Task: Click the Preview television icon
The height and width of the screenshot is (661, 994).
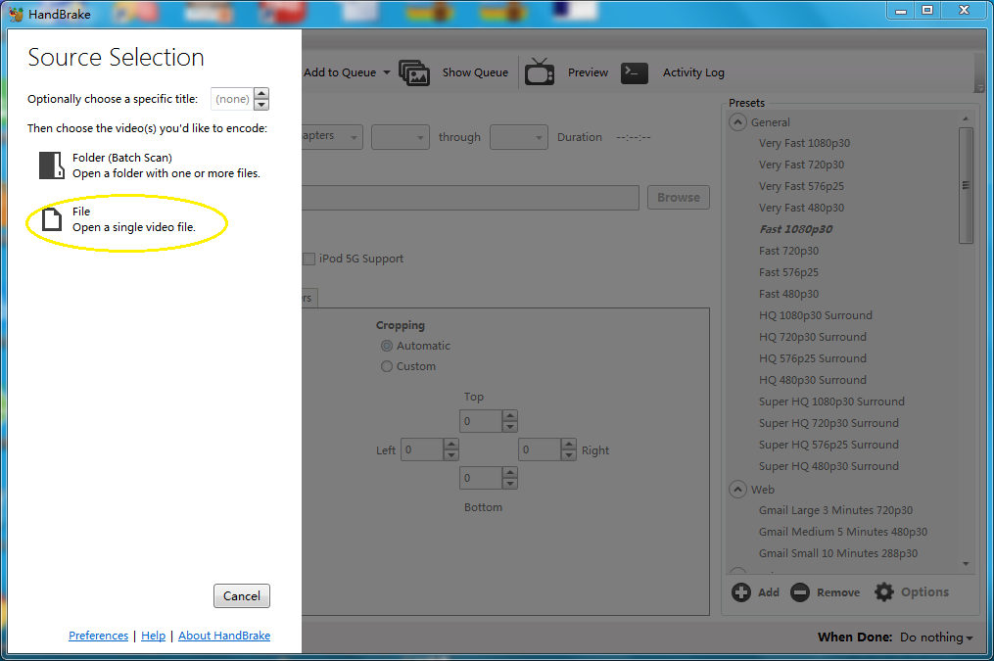Action: coord(540,72)
